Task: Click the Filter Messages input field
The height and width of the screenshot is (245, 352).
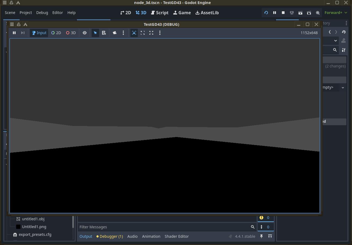Action: point(167,227)
